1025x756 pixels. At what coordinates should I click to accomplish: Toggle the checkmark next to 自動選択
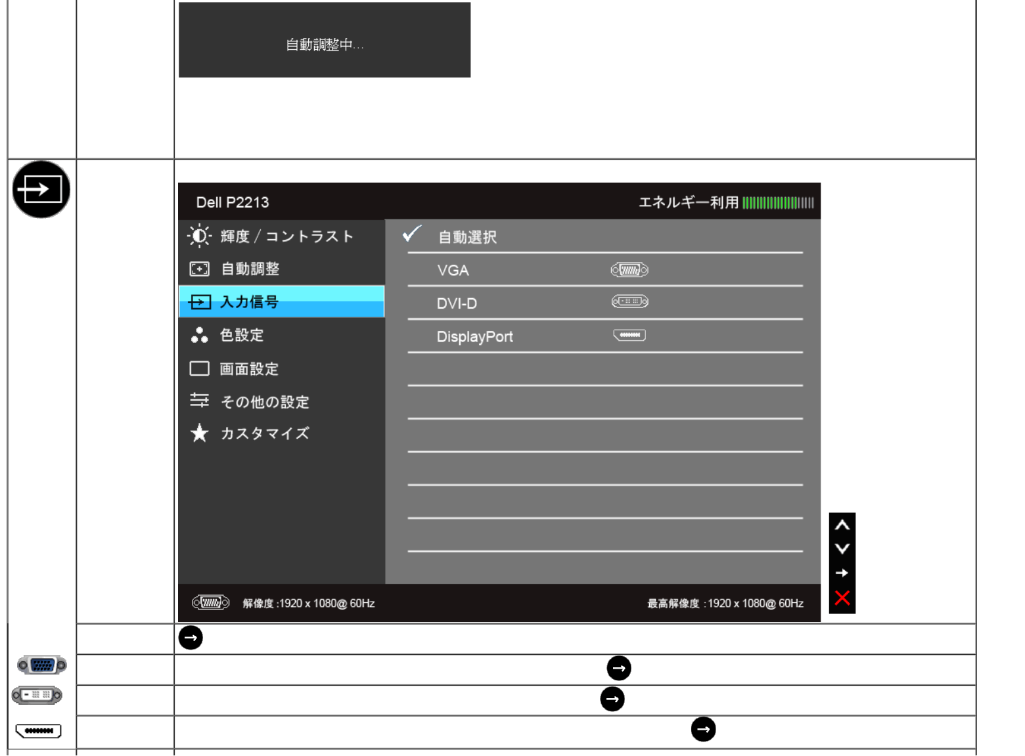(x=412, y=233)
